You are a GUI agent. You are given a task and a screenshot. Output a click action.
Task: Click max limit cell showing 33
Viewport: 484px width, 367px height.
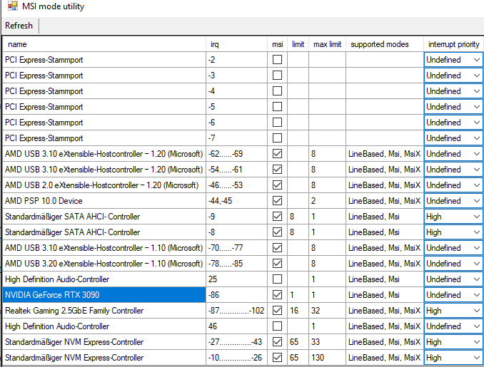[327, 342]
